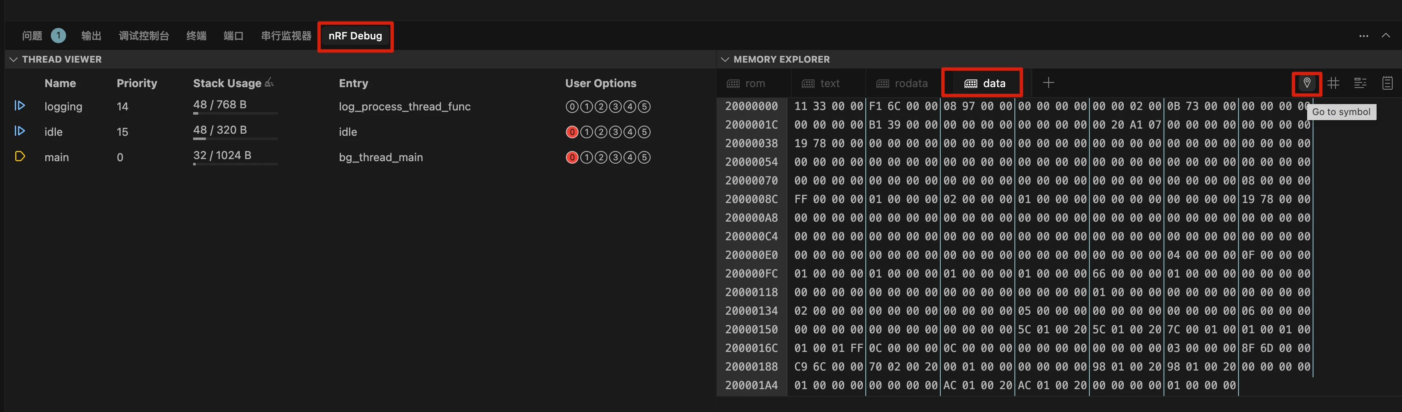Viewport: 1402px width, 412px height.
Task: Click the idle thread stack usage bar
Action: point(235,138)
